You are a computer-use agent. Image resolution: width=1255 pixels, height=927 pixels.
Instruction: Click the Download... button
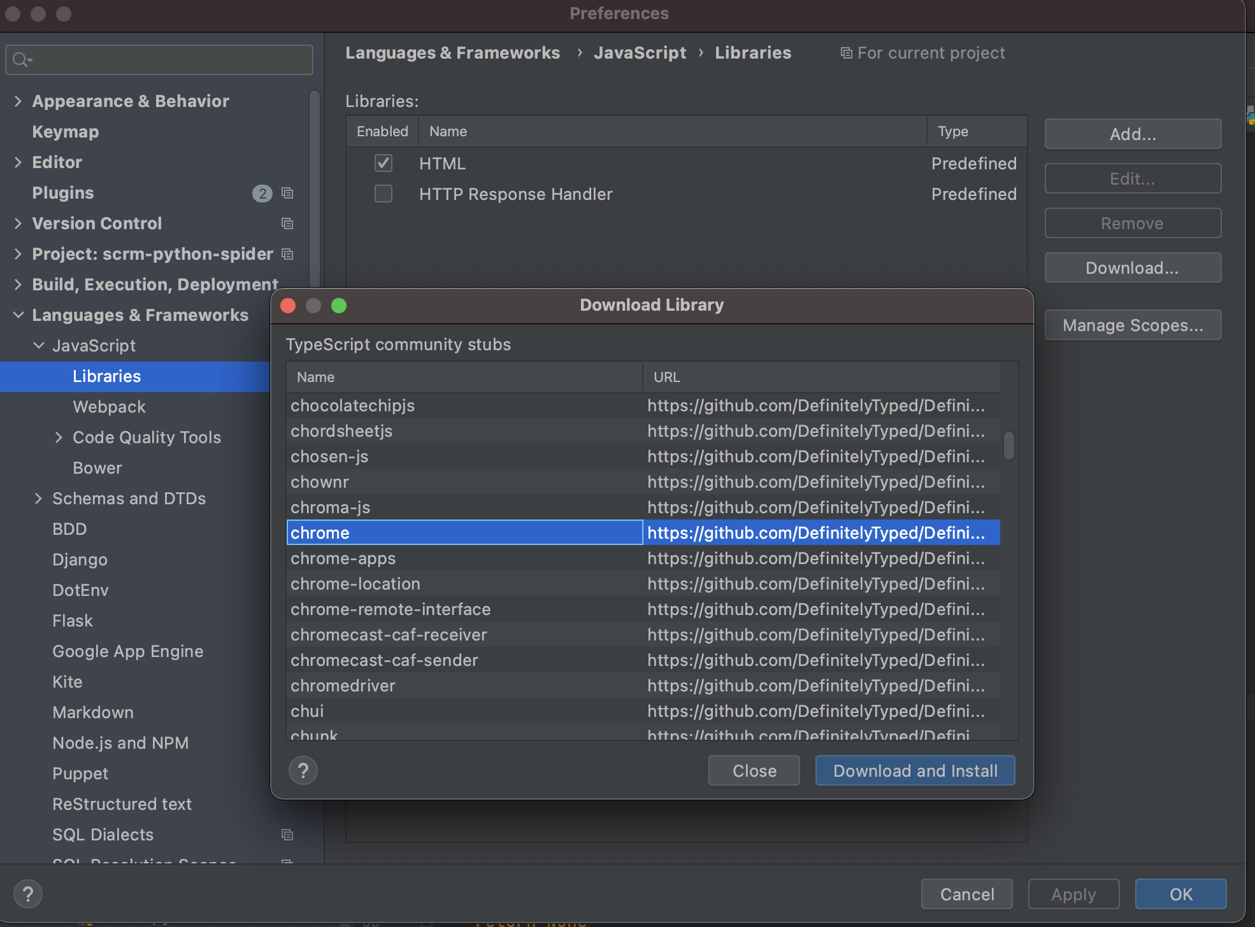pyautogui.click(x=1133, y=267)
